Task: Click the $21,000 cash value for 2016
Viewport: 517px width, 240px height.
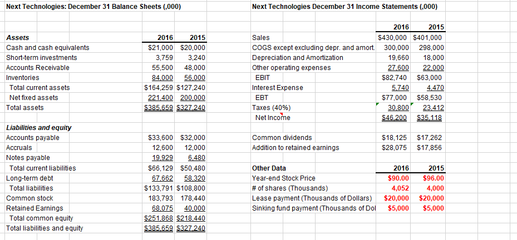Action: click(x=161, y=48)
